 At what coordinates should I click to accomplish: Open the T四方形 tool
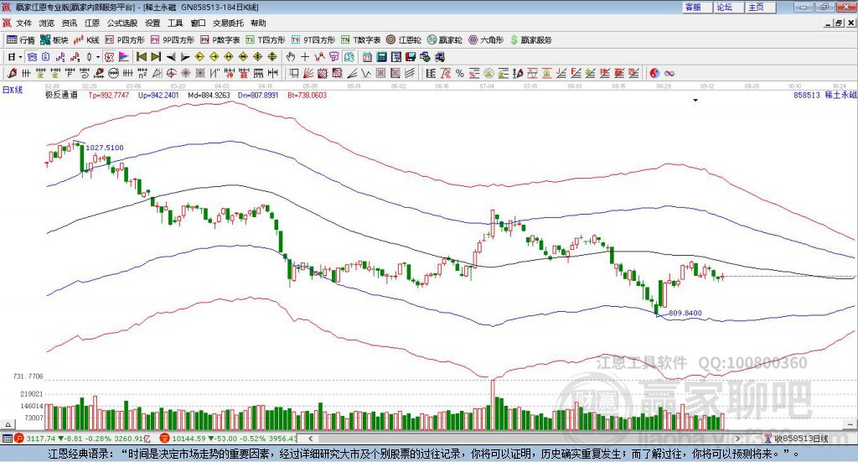click(266, 40)
